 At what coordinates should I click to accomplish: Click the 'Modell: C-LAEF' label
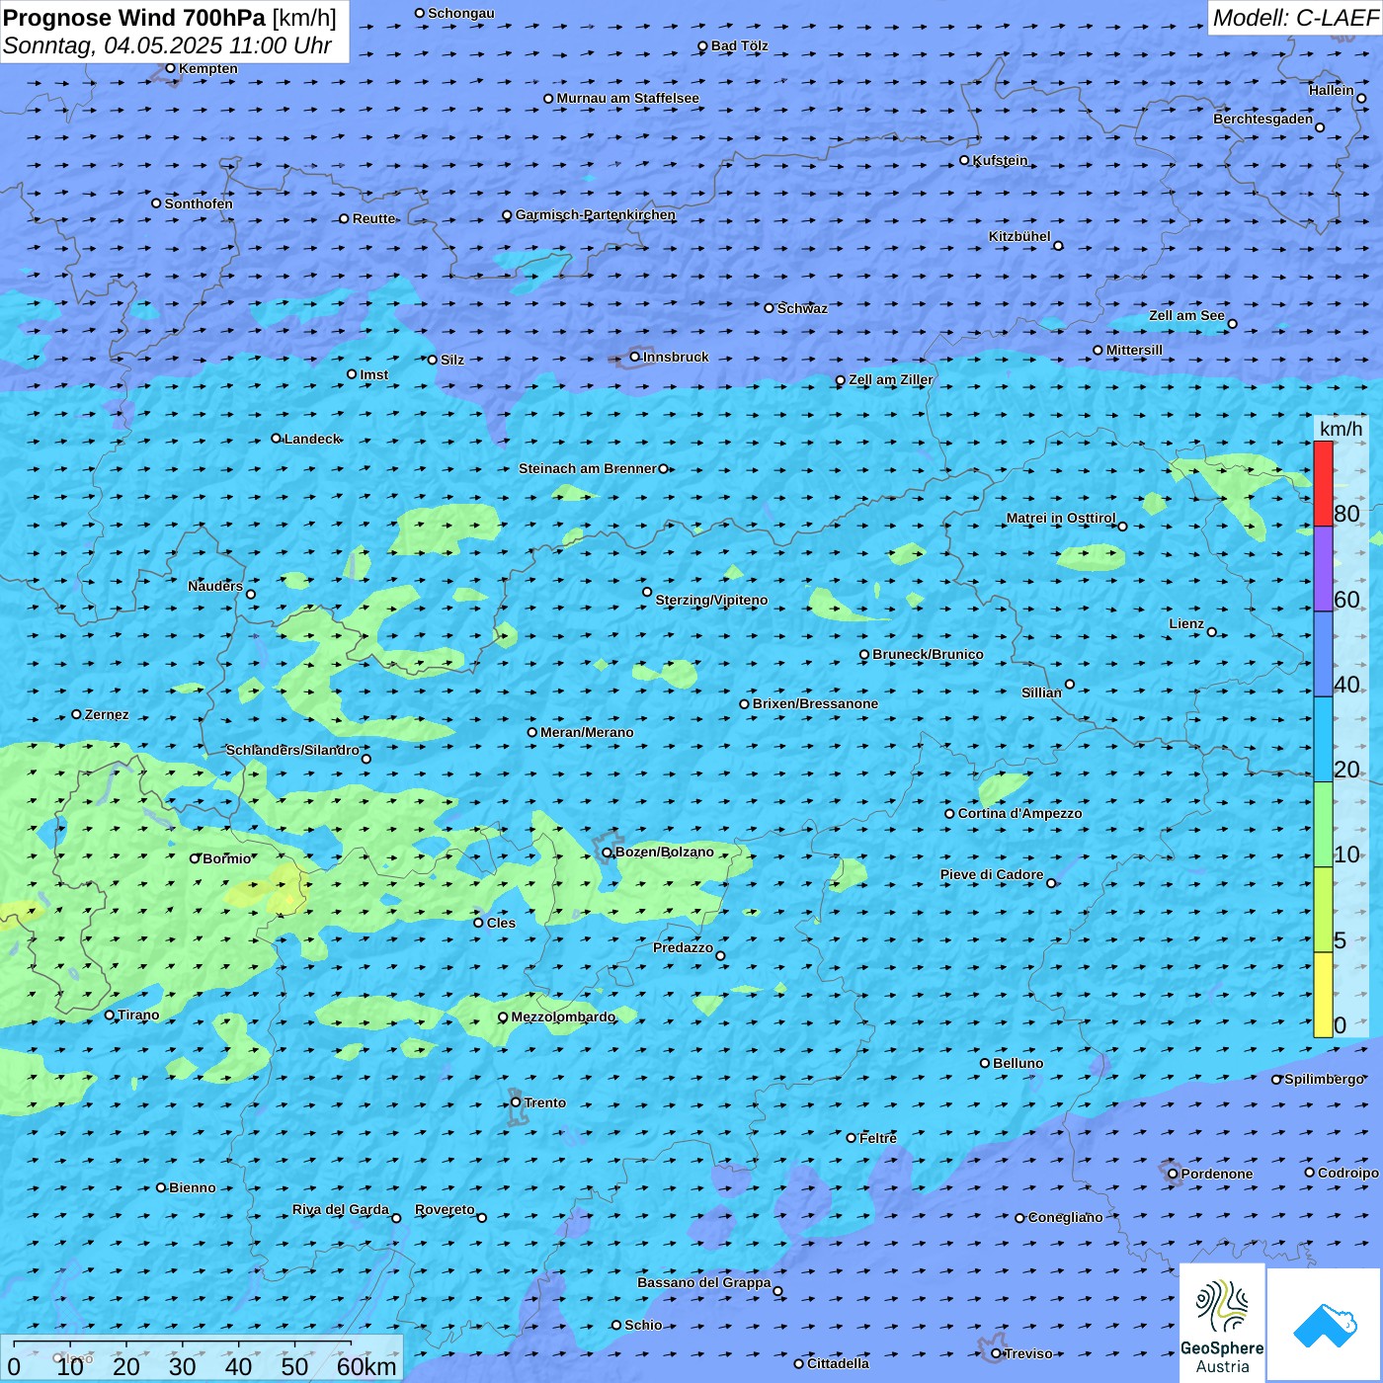1295,18
